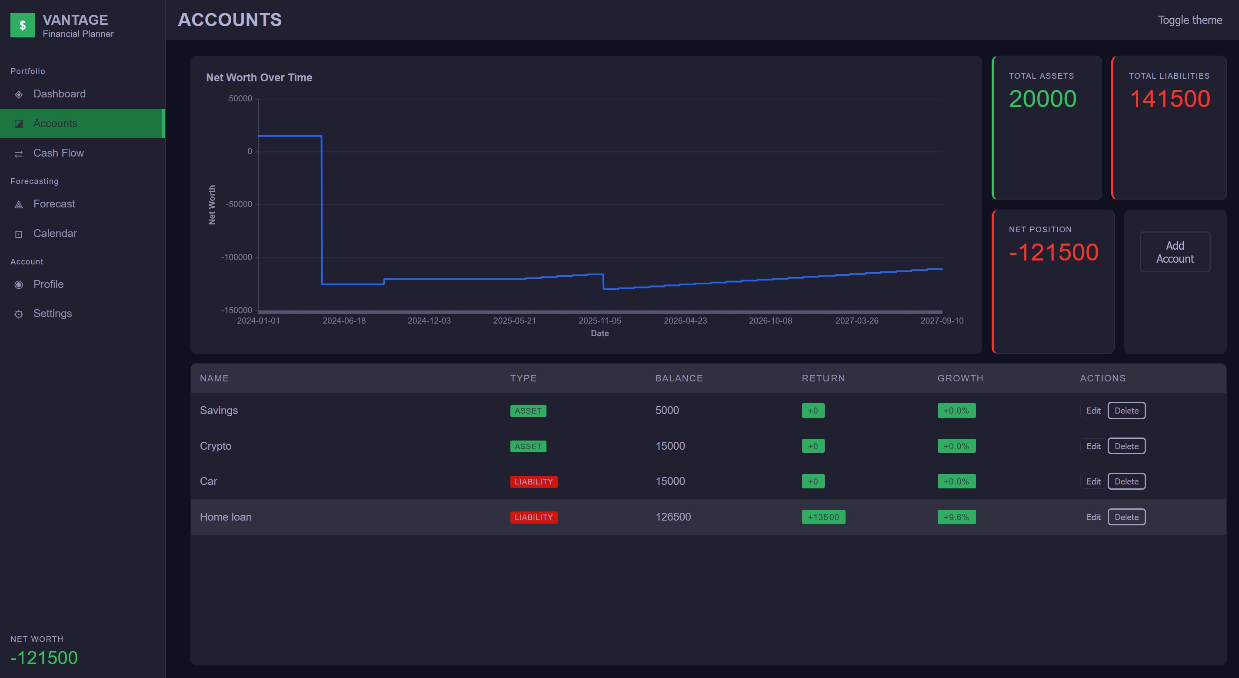The image size is (1239, 678).
Task: Click the green dollar logo icon
Action: click(23, 25)
